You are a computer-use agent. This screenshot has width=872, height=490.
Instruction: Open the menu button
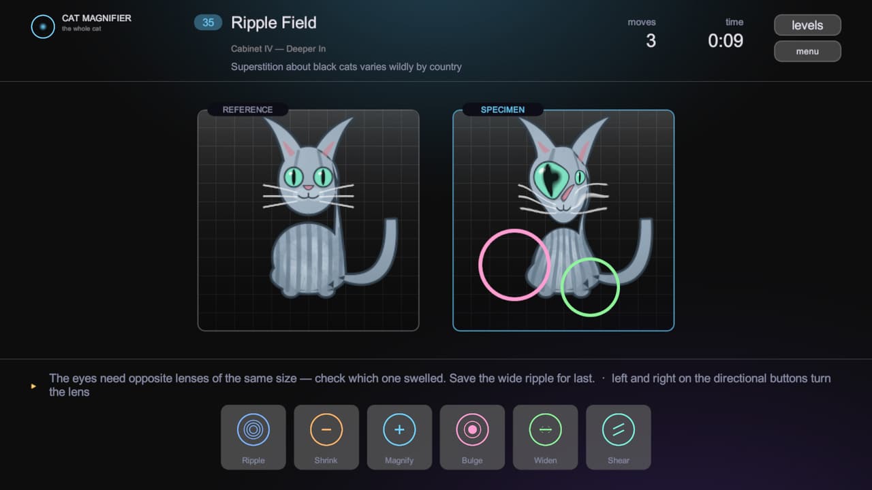(807, 51)
